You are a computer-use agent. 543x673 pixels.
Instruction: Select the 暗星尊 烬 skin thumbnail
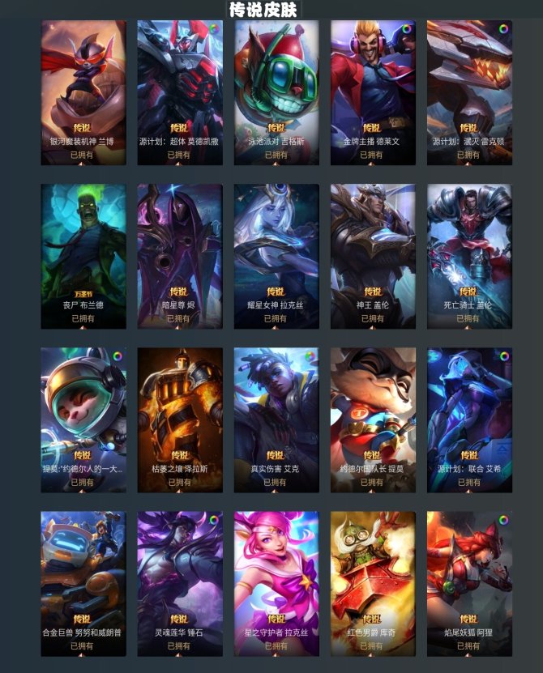[x=180, y=256]
